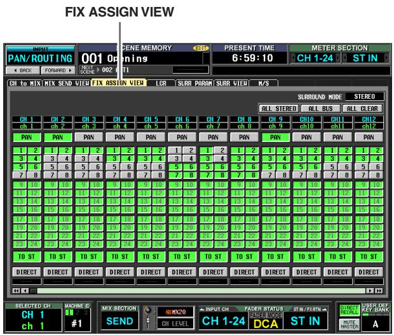
Task: Toggle bus 5 assign on CH 4
Action: point(113,167)
